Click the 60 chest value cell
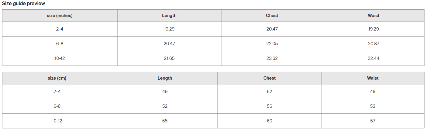Image resolution: width=429 pixels, height=132 pixels. click(269, 121)
